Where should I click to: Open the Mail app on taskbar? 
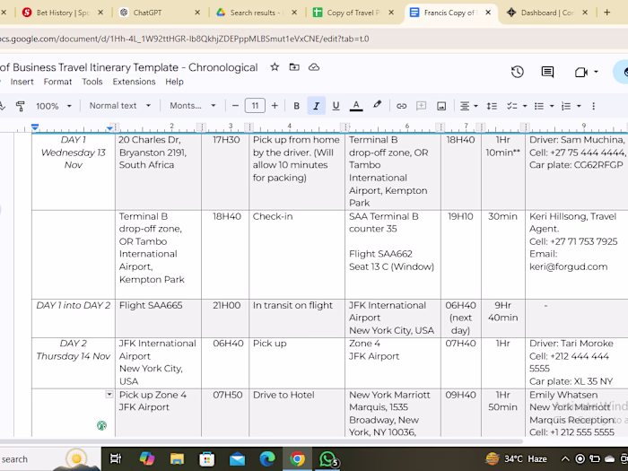(x=237, y=458)
